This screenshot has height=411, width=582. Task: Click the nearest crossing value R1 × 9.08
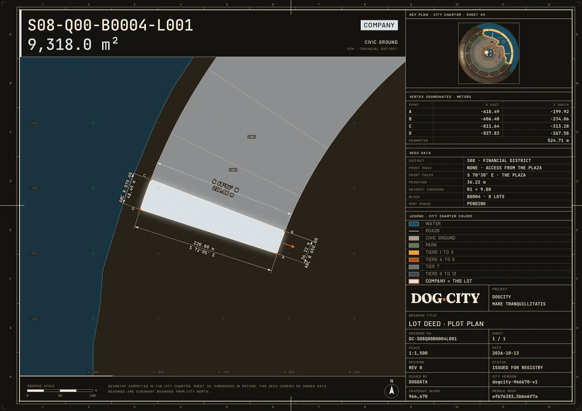(x=479, y=190)
